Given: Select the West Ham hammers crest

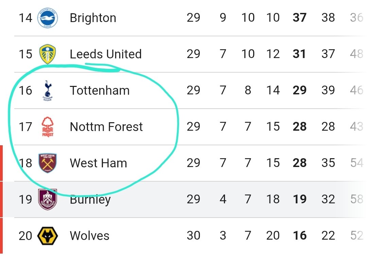Looking at the screenshot, I should click(48, 163).
